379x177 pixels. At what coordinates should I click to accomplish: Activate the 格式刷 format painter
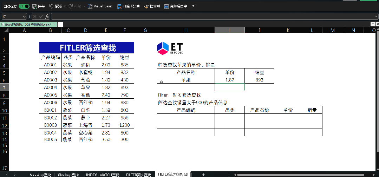click(152, 6)
